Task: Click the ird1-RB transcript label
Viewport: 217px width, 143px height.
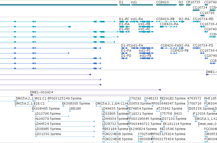Action: click(144, 24)
